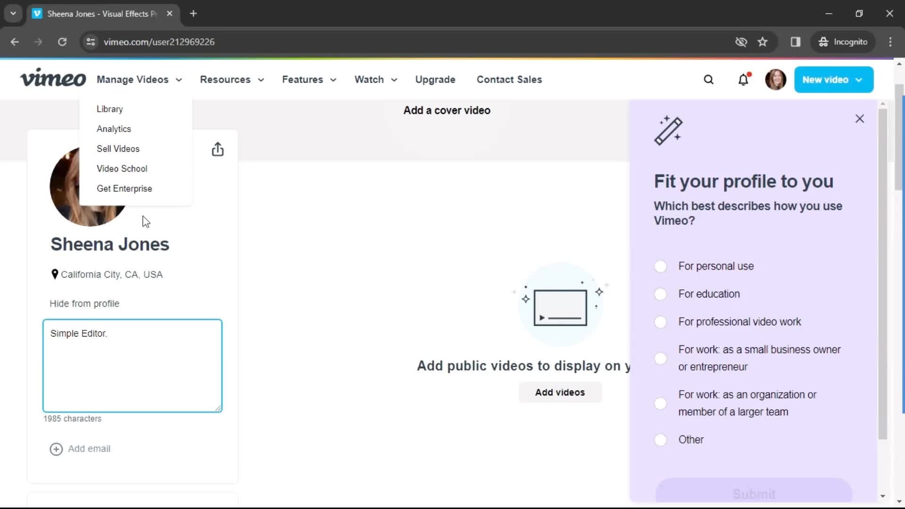Click Add a cover video
Screen dimensions: 905x509
tap(447, 110)
